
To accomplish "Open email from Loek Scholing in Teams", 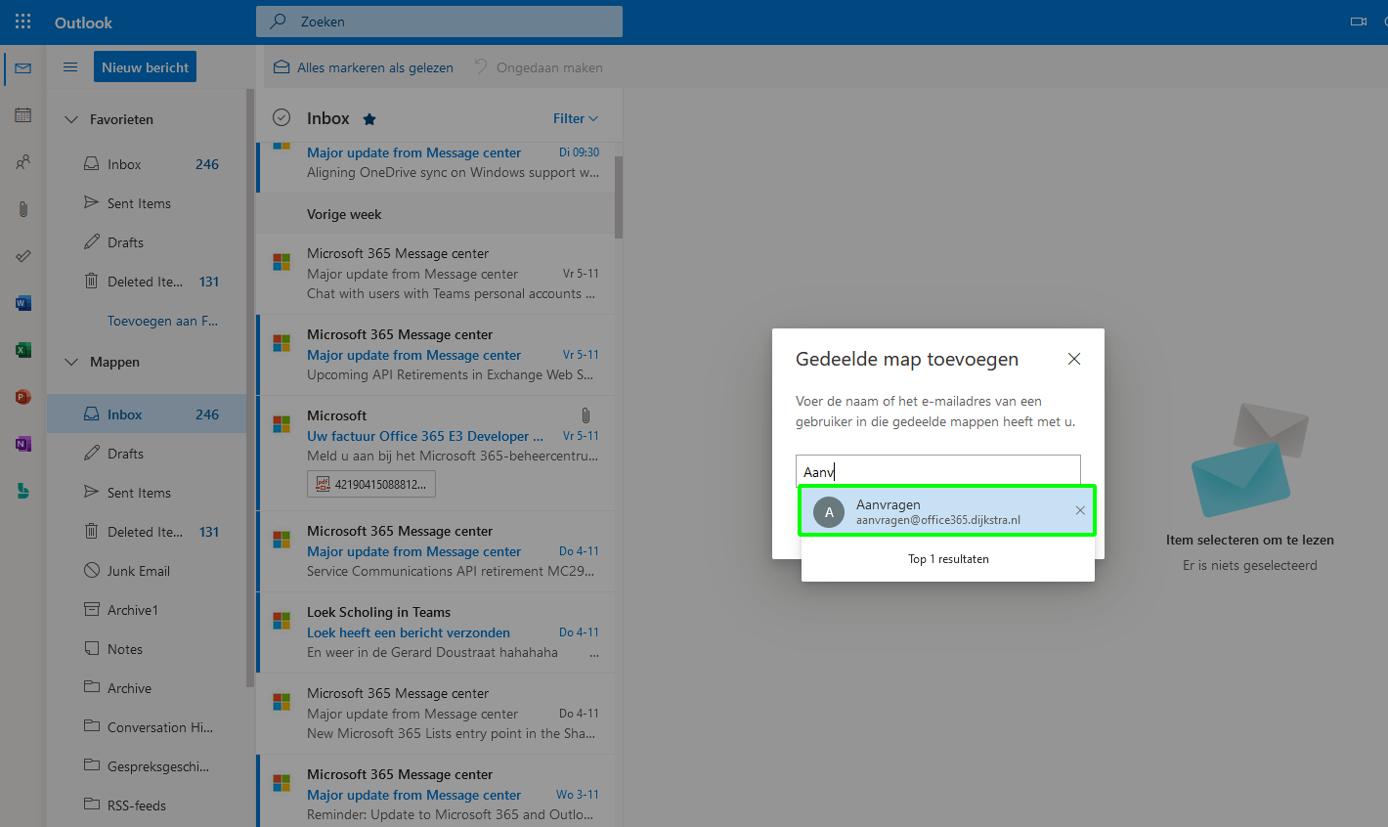I will tap(436, 632).
